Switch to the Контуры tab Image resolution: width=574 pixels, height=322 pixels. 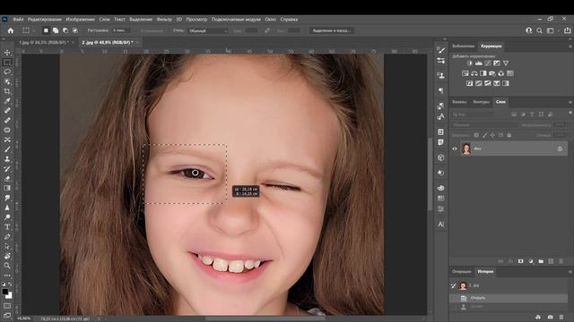(481, 102)
